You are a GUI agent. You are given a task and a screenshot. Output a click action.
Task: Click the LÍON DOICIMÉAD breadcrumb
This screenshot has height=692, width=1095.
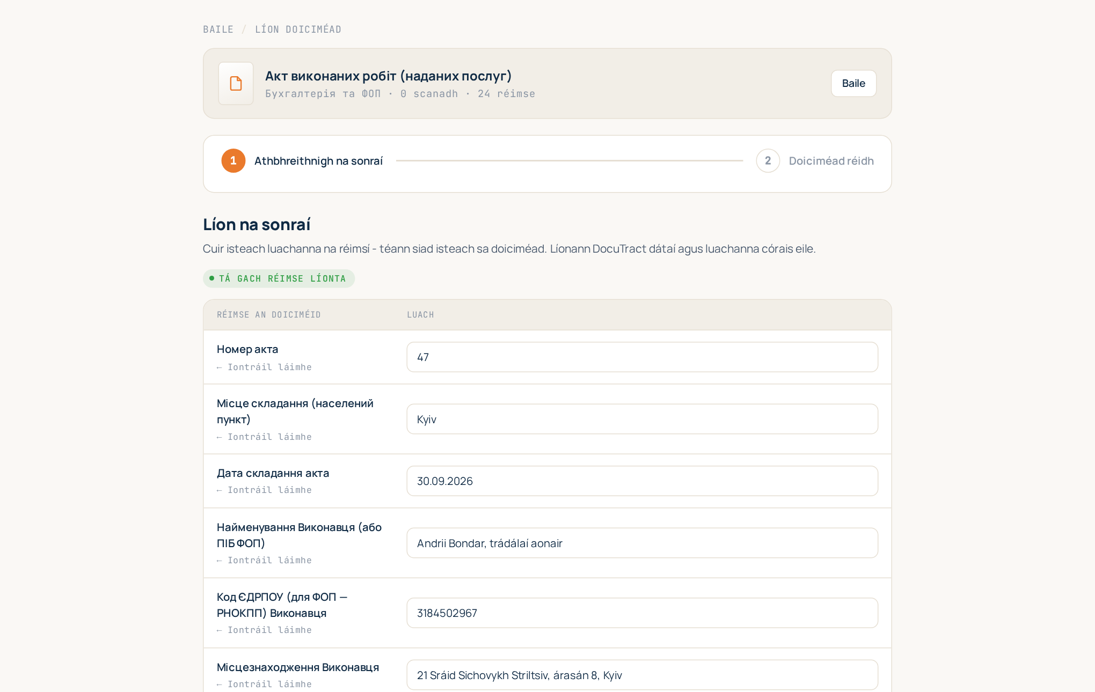(x=298, y=30)
